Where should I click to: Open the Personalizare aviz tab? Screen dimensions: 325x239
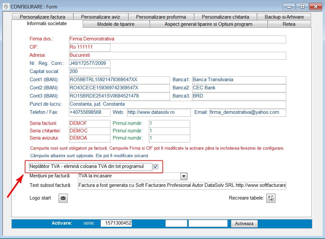pyautogui.click(x=101, y=17)
